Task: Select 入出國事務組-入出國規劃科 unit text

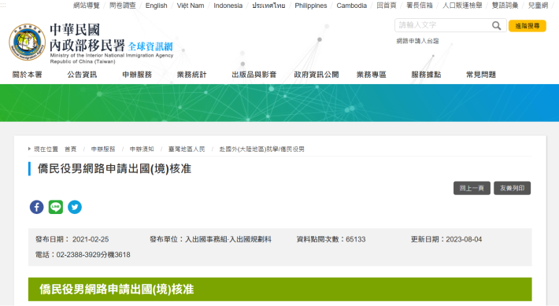Action: click(x=228, y=239)
